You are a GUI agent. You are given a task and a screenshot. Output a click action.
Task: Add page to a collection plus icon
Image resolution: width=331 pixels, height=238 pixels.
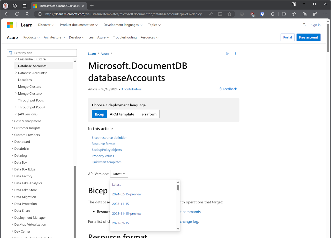pos(227,53)
